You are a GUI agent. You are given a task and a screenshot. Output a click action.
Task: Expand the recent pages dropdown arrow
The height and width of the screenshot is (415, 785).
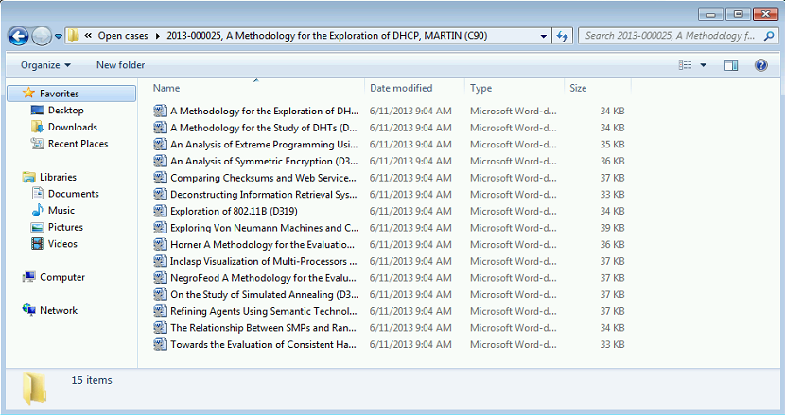pyautogui.click(x=59, y=36)
